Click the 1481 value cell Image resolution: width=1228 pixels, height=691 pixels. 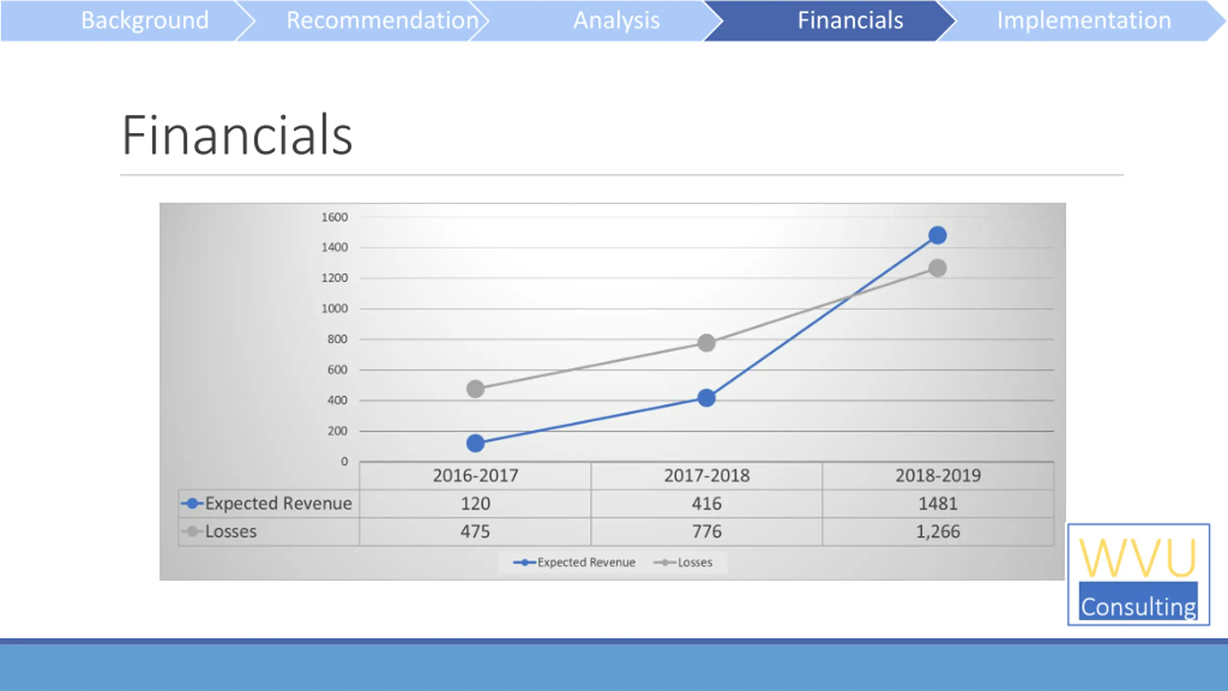pyautogui.click(x=938, y=503)
